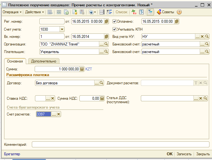The image size is (212, 160).
Task: Open the create-based-on dropdown icon
Action: click(x=92, y=12)
